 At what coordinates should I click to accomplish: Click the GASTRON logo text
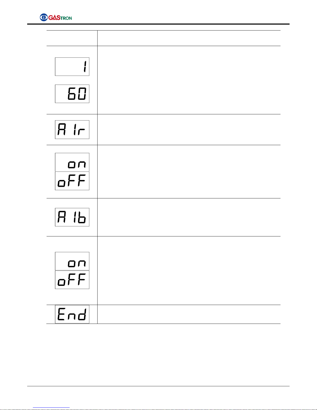(x=60, y=18)
